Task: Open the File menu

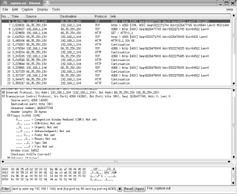Action: pos(5,9)
